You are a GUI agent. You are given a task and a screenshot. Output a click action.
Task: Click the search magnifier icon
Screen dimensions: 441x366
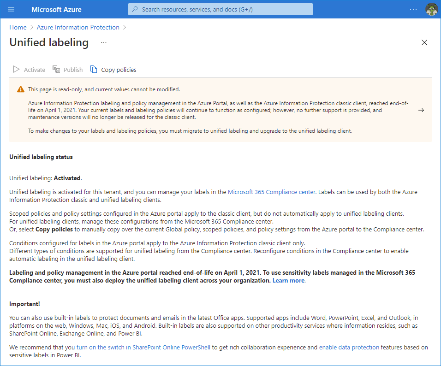coord(135,9)
